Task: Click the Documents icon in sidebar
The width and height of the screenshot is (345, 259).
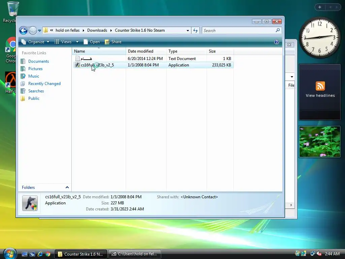Action: [23, 61]
